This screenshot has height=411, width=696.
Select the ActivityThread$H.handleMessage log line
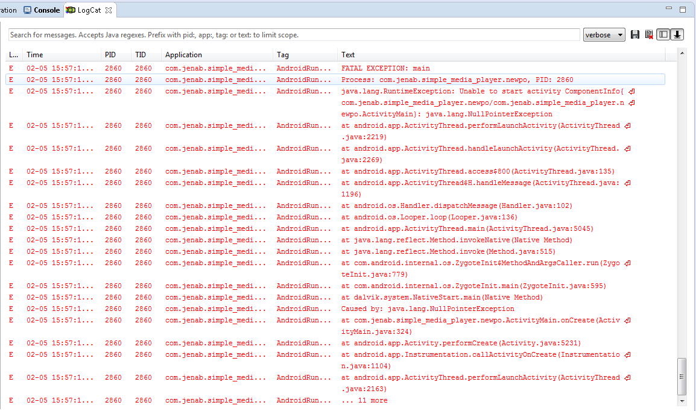tap(335, 189)
